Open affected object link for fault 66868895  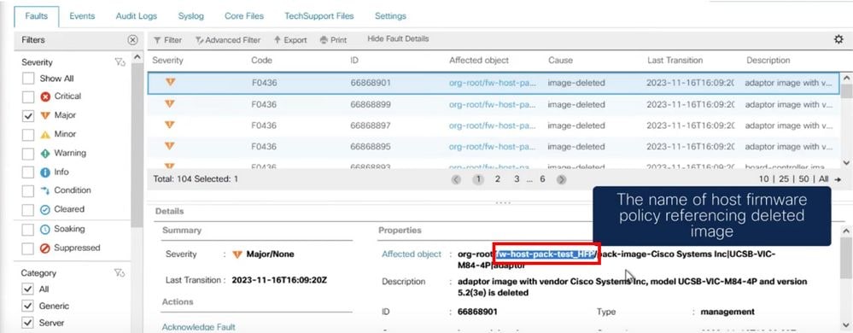[x=493, y=146]
